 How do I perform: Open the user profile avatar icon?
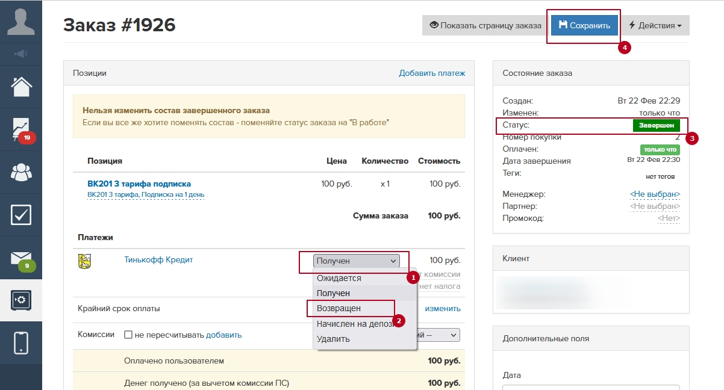(x=20, y=20)
